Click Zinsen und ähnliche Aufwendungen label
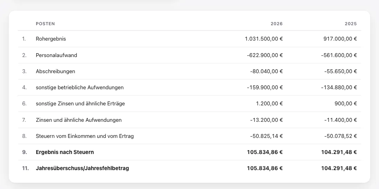 pos(79,120)
